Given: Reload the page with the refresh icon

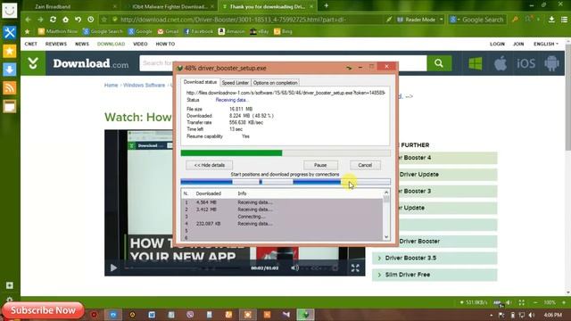Looking at the screenshot, I should pyautogui.click(x=53, y=20).
